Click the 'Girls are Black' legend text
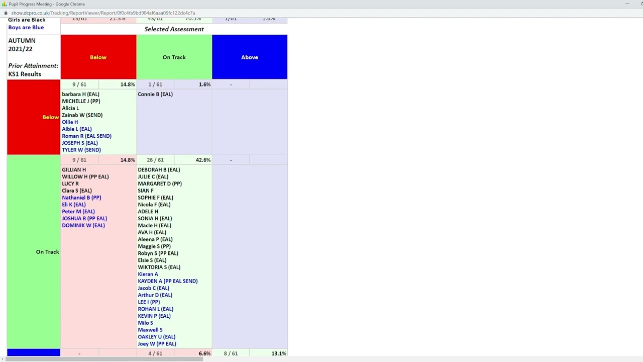This screenshot has width=643, height=362. pyautogui.click(x=27, y=20)
